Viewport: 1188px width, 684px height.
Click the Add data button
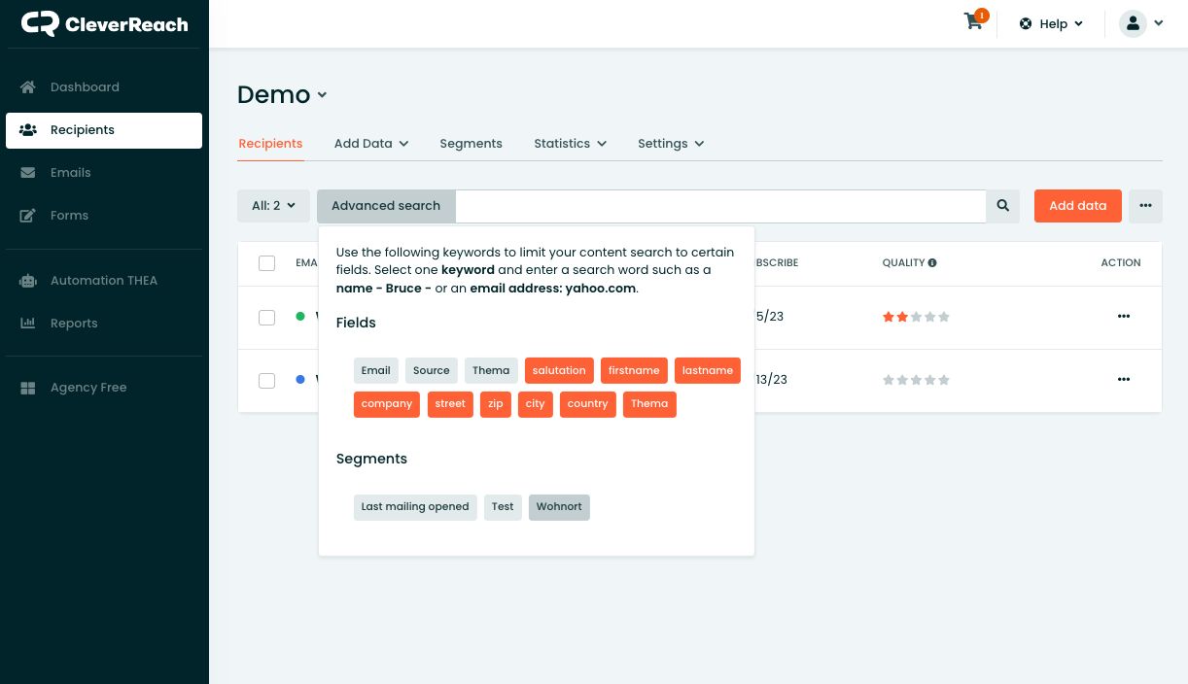click(1077, 206)
